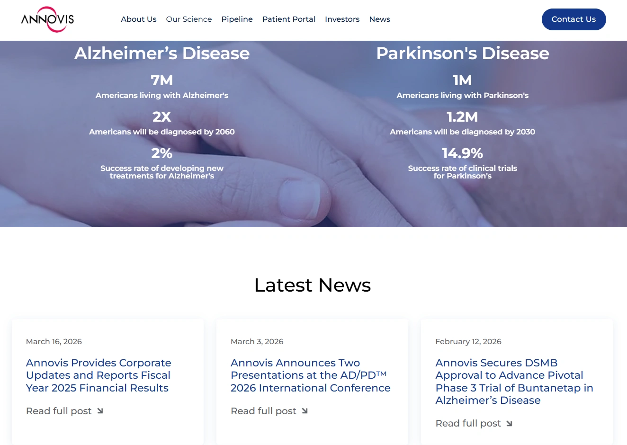This screenshot has width=627, height=445.
Task: Click the 'March 3, 2026' date
Action: tap(257, 341)
